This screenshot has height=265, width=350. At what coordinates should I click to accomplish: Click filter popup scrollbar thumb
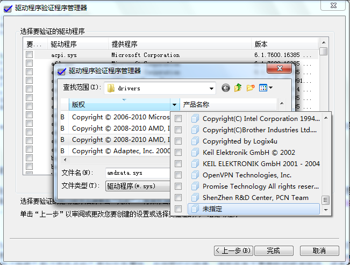(x=326, y=200)
